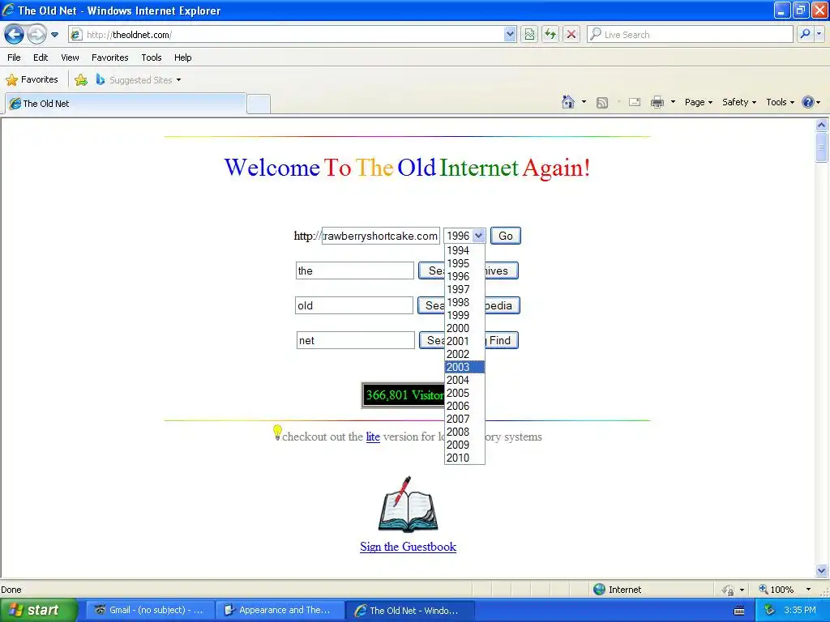The width and height of the screenshot is (830, 622).
Task: Toggle the Compatibility View icon
Action: click(x=529, y=34)
